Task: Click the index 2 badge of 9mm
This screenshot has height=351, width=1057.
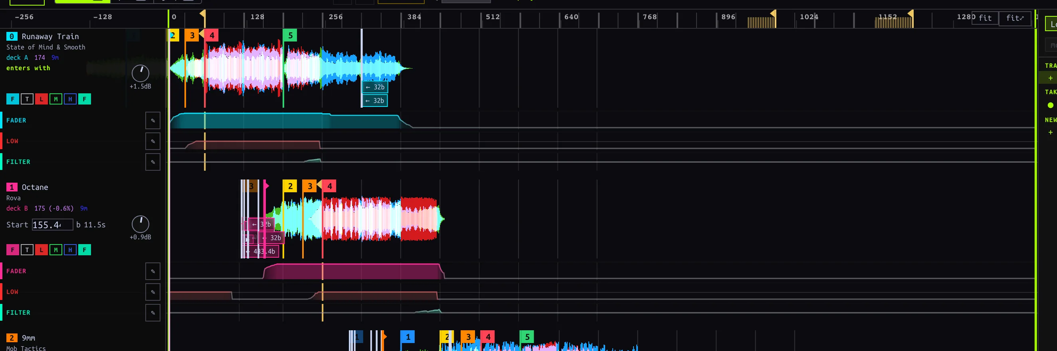Action: (x=12, y=338)
